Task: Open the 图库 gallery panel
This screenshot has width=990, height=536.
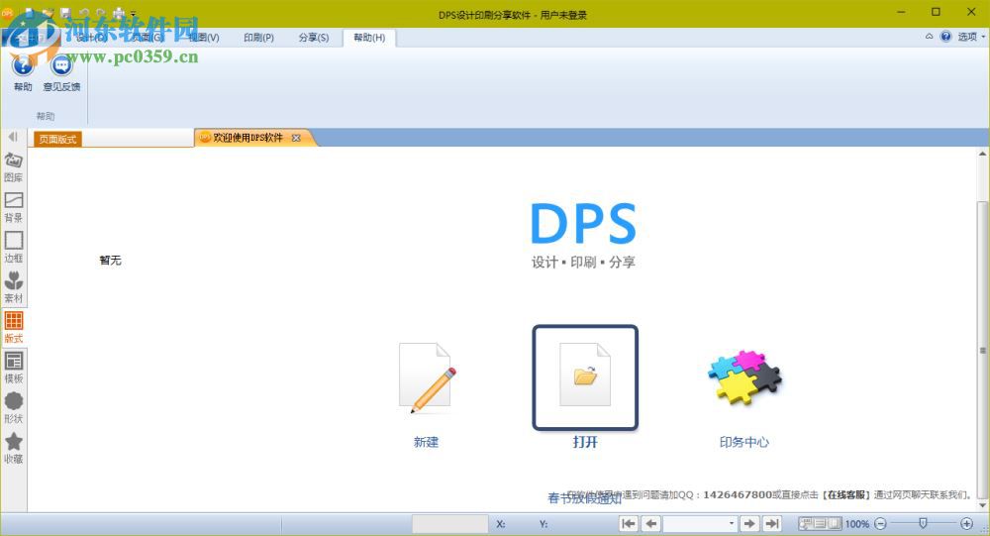Action: pos(13,166)
